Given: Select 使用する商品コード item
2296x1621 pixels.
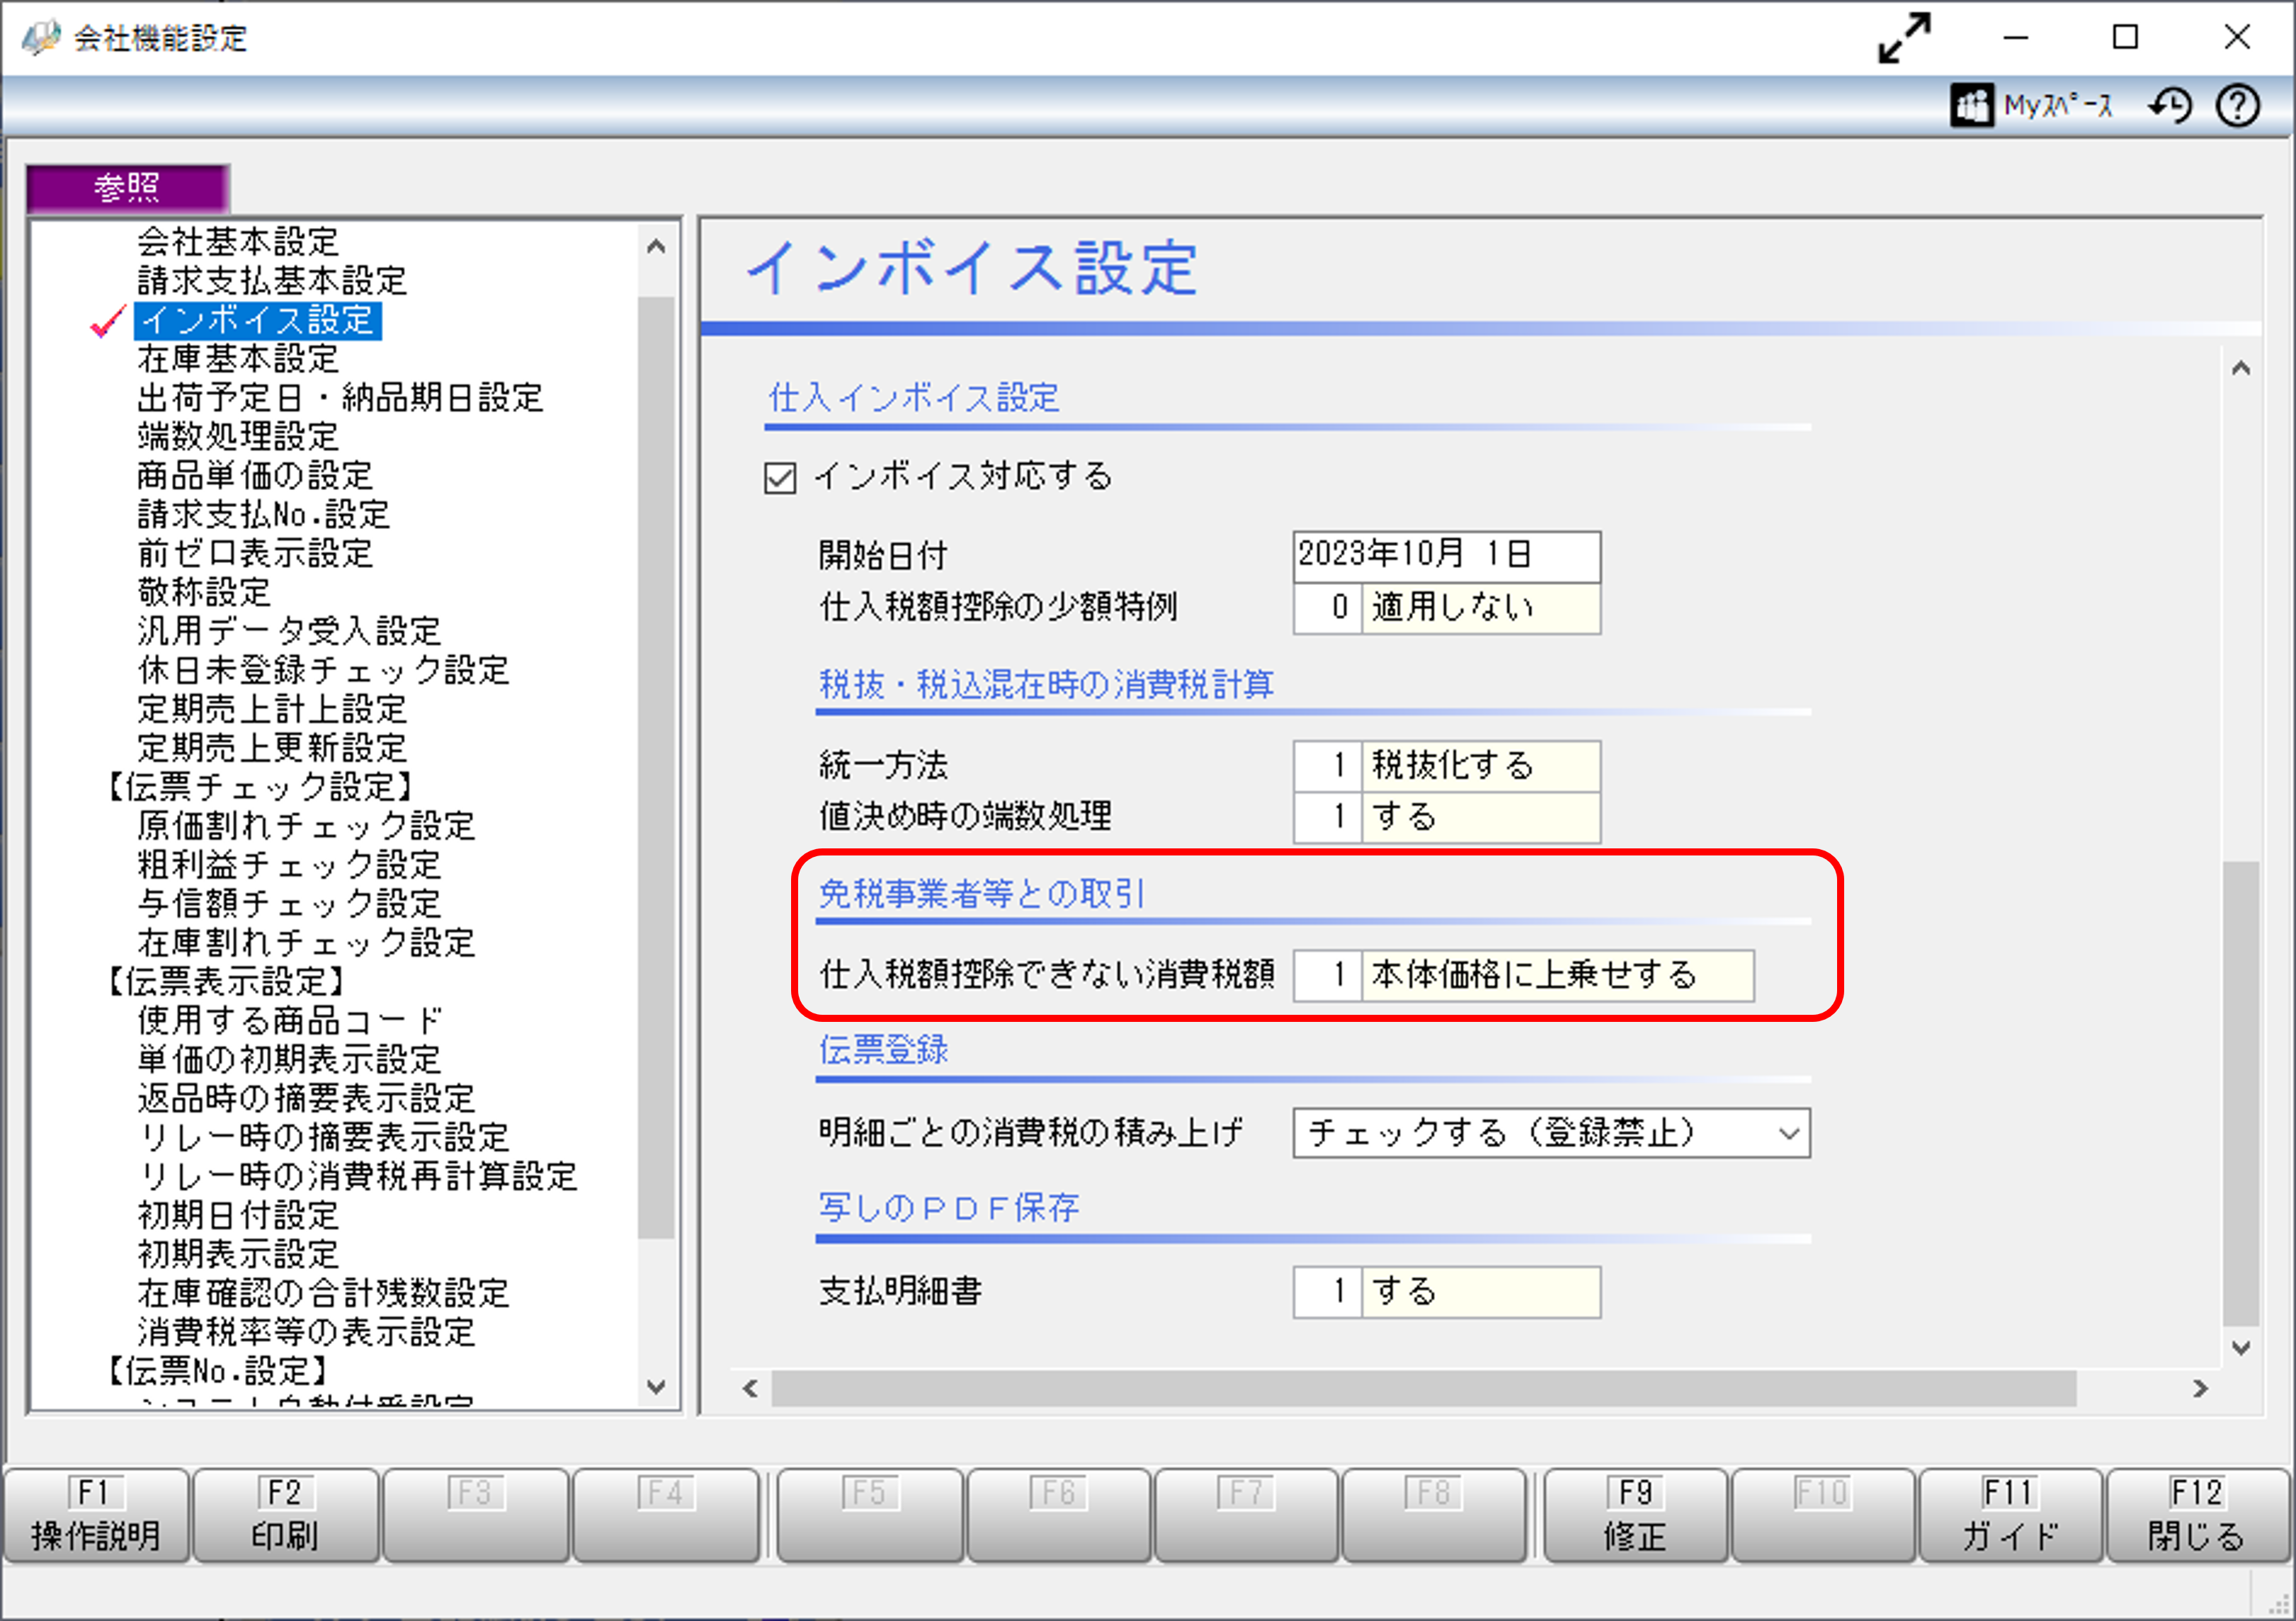Looking at the screenshot, I should [x=289, y=1021].
